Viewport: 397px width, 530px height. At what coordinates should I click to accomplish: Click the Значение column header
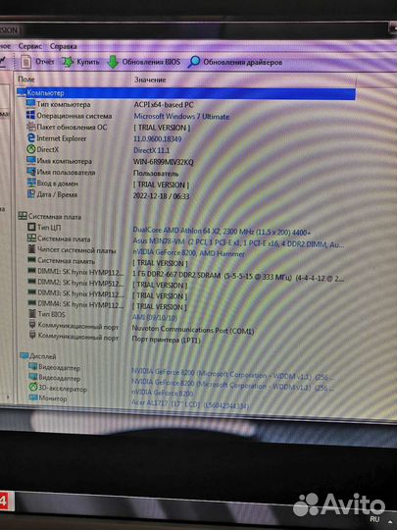click(150, 79)
